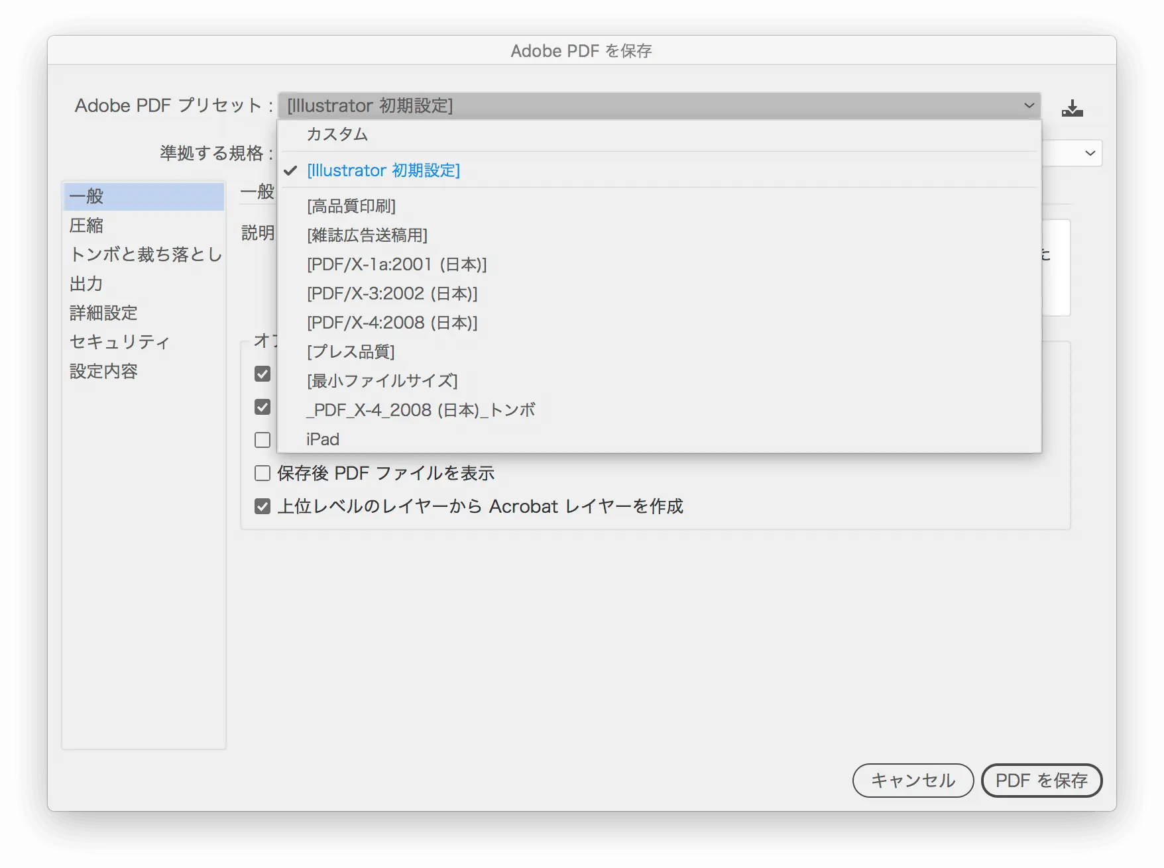Toggle the second checked options checkbox
Viewport: 1164px width, 868px height.
[x=262, y=407]
